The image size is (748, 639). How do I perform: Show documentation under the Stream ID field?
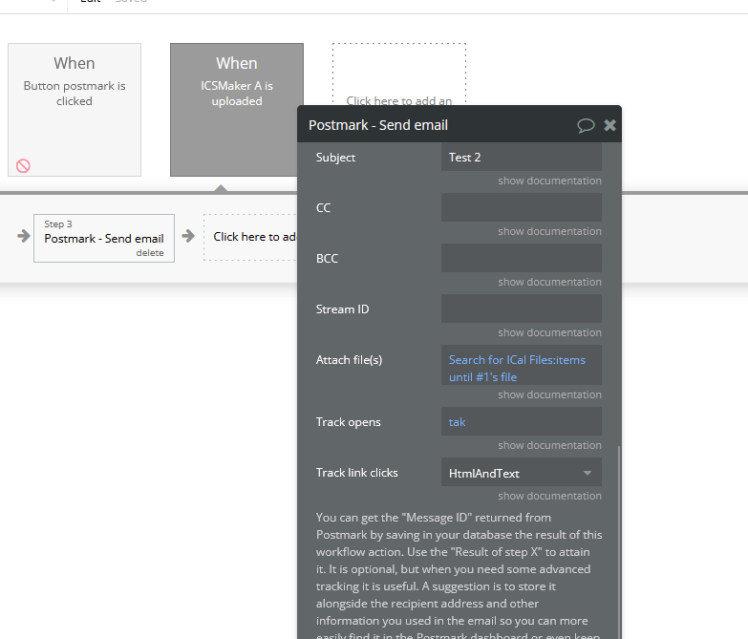point(549,332)
